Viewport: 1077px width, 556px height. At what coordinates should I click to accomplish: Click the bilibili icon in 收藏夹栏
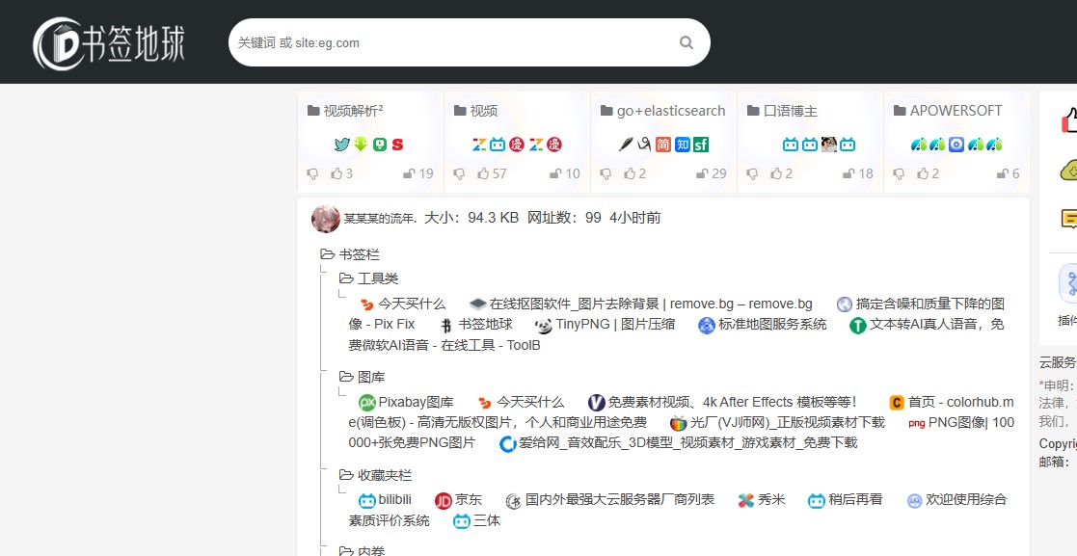(x=367, y=499)
